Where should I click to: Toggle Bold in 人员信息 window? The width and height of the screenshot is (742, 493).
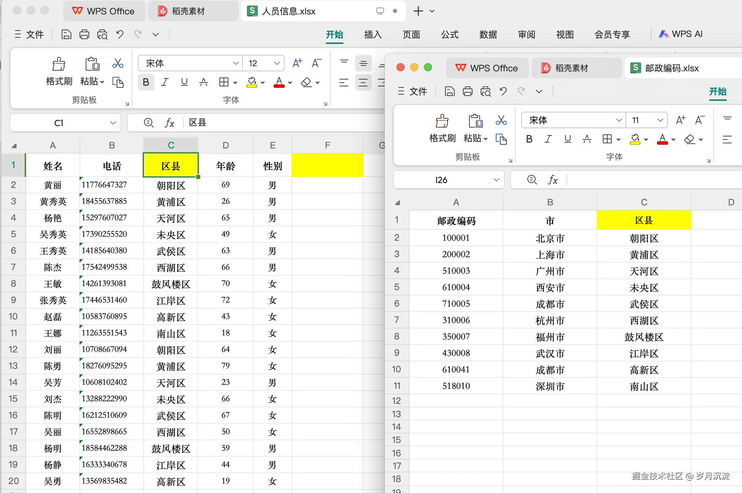pos(146,82)
